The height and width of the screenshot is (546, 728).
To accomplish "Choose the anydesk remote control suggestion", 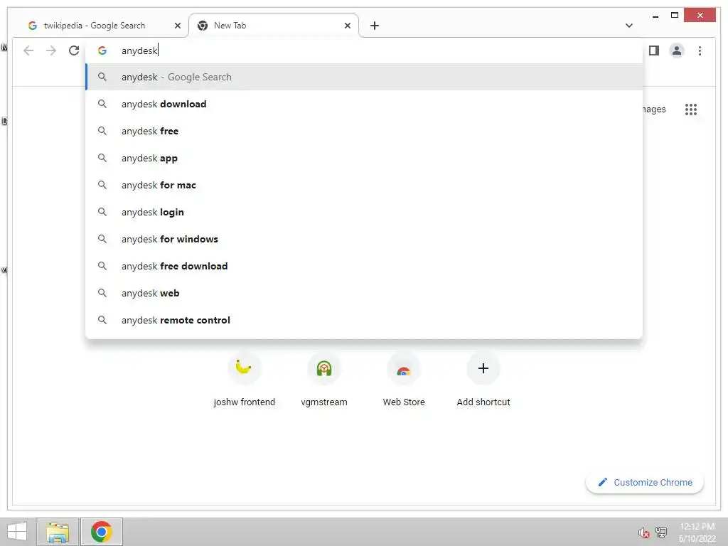I will 365,320.
